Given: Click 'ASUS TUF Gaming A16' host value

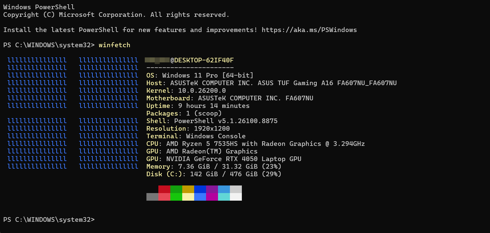Looking at the screenshot, I should (x=296, y=83).
